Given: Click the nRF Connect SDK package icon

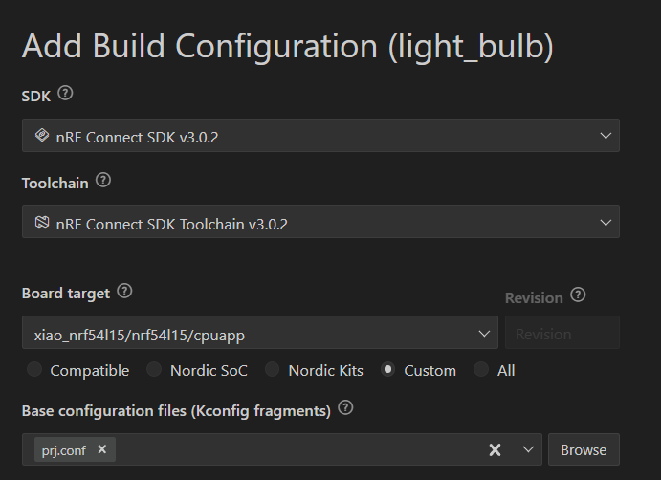Looking at the screenshot, I should 42,135.
